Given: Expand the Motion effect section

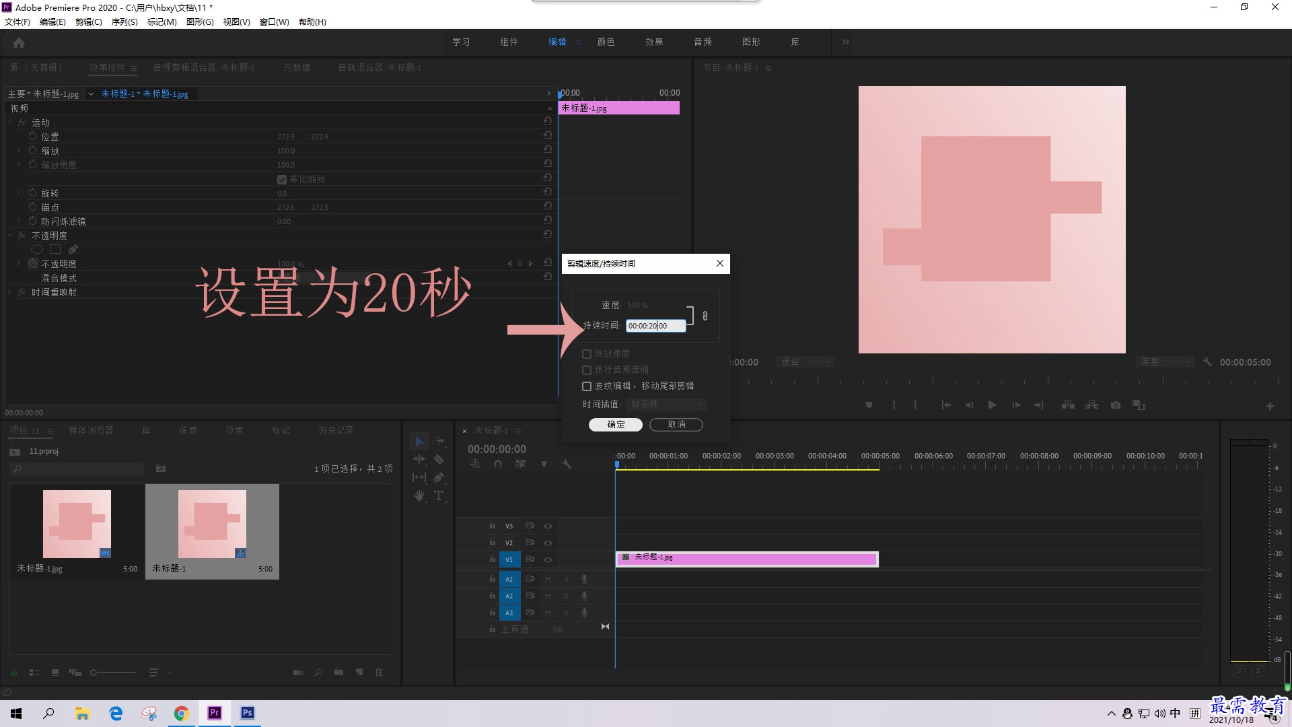Looking at the screenshot, I should pos(11,123).
